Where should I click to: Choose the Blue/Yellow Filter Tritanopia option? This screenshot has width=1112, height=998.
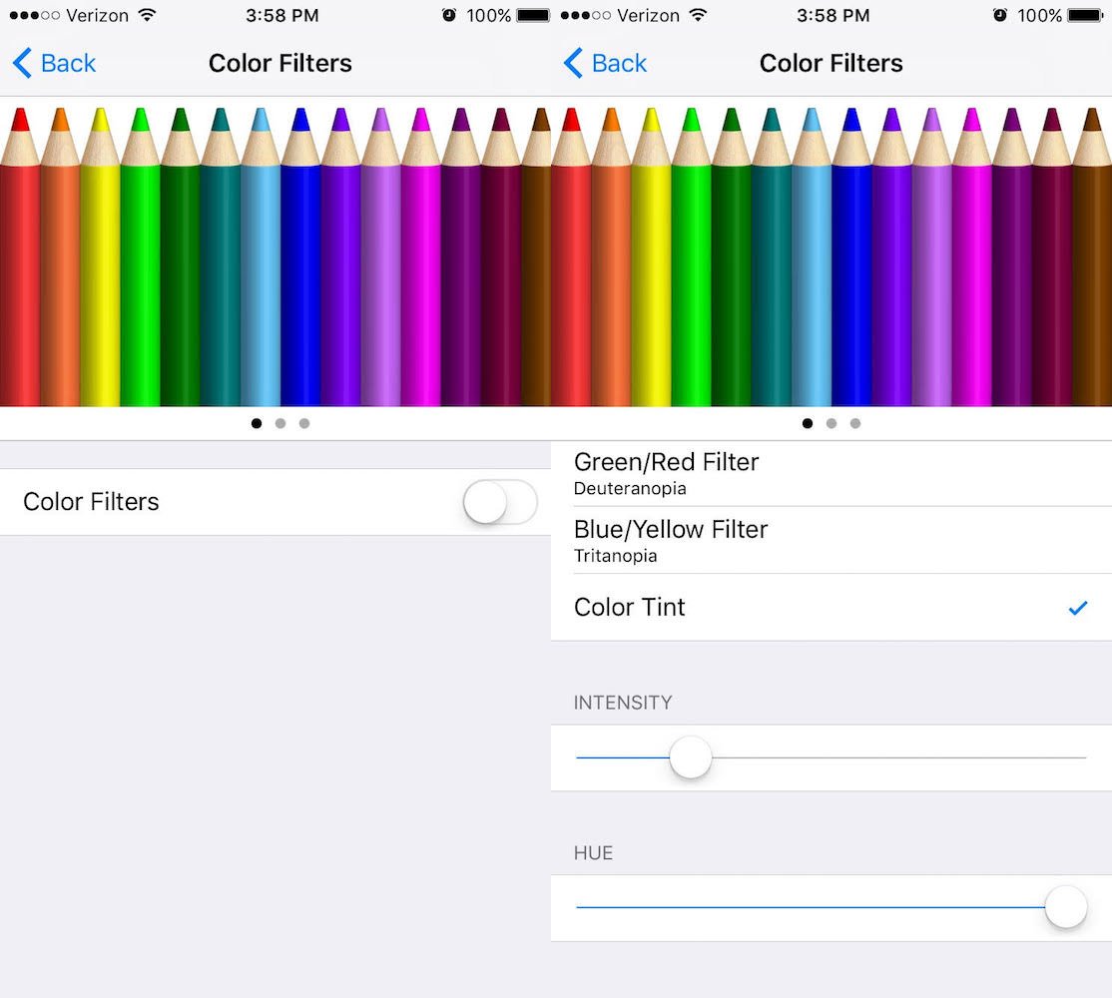point(671,540)
